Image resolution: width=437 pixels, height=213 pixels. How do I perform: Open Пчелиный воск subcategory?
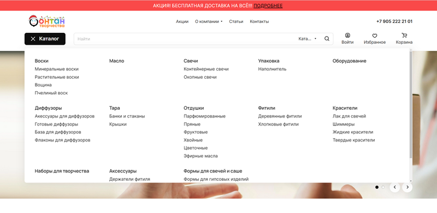point(51,93)
